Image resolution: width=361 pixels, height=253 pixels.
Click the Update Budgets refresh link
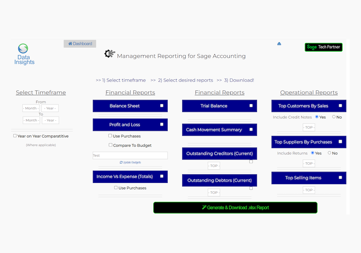pyautogui.click(x=130, y=163)
